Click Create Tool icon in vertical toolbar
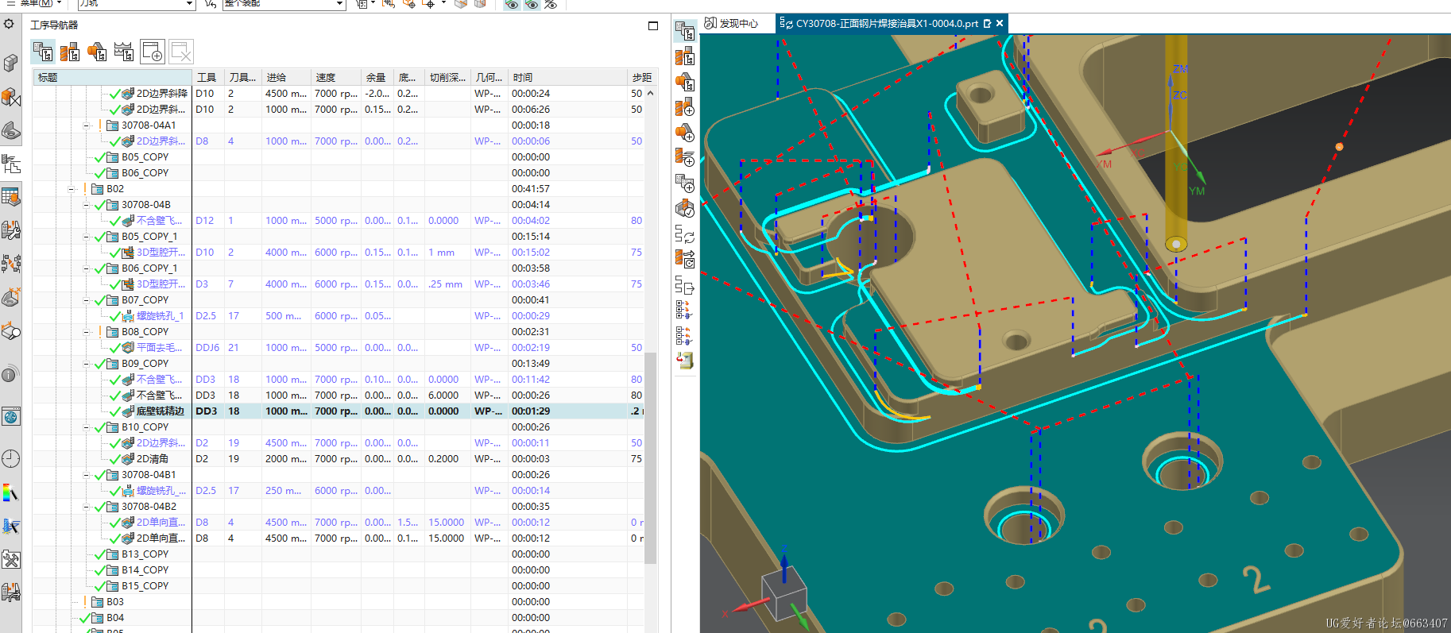Viewport: 1451px width, 633px height. coord(685,107)
